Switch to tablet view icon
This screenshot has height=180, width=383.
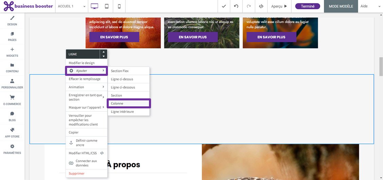(x=107, y=6)
